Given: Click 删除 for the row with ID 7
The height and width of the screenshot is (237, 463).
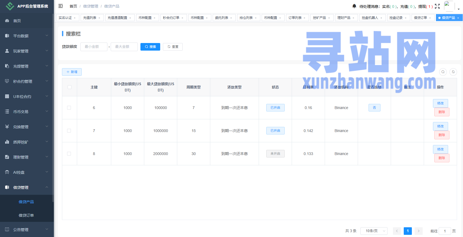Looking at the screenshot, I should 442,135.
